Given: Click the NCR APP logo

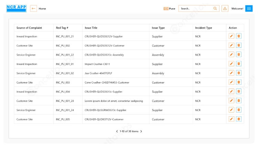Looking at the screenshot, I should [x=16, y=8].
